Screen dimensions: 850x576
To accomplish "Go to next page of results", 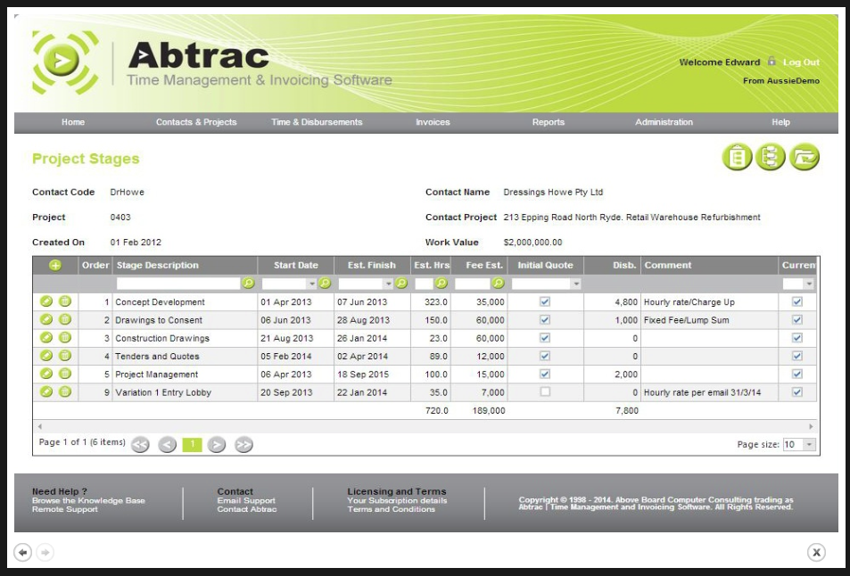I will pyautogui.click(x=217, y=445).
